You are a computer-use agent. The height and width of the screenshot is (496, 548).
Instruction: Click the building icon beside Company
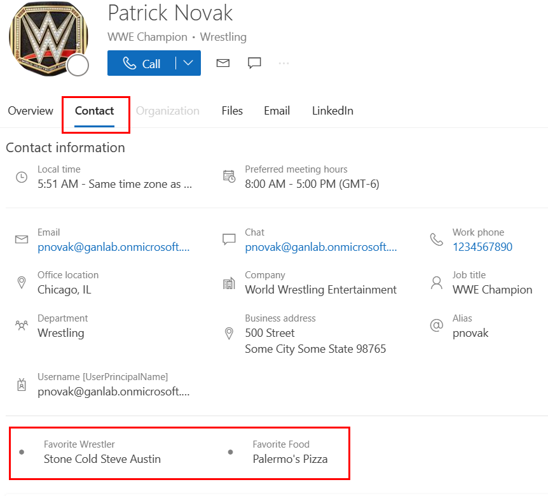click(x=229, y=283)
